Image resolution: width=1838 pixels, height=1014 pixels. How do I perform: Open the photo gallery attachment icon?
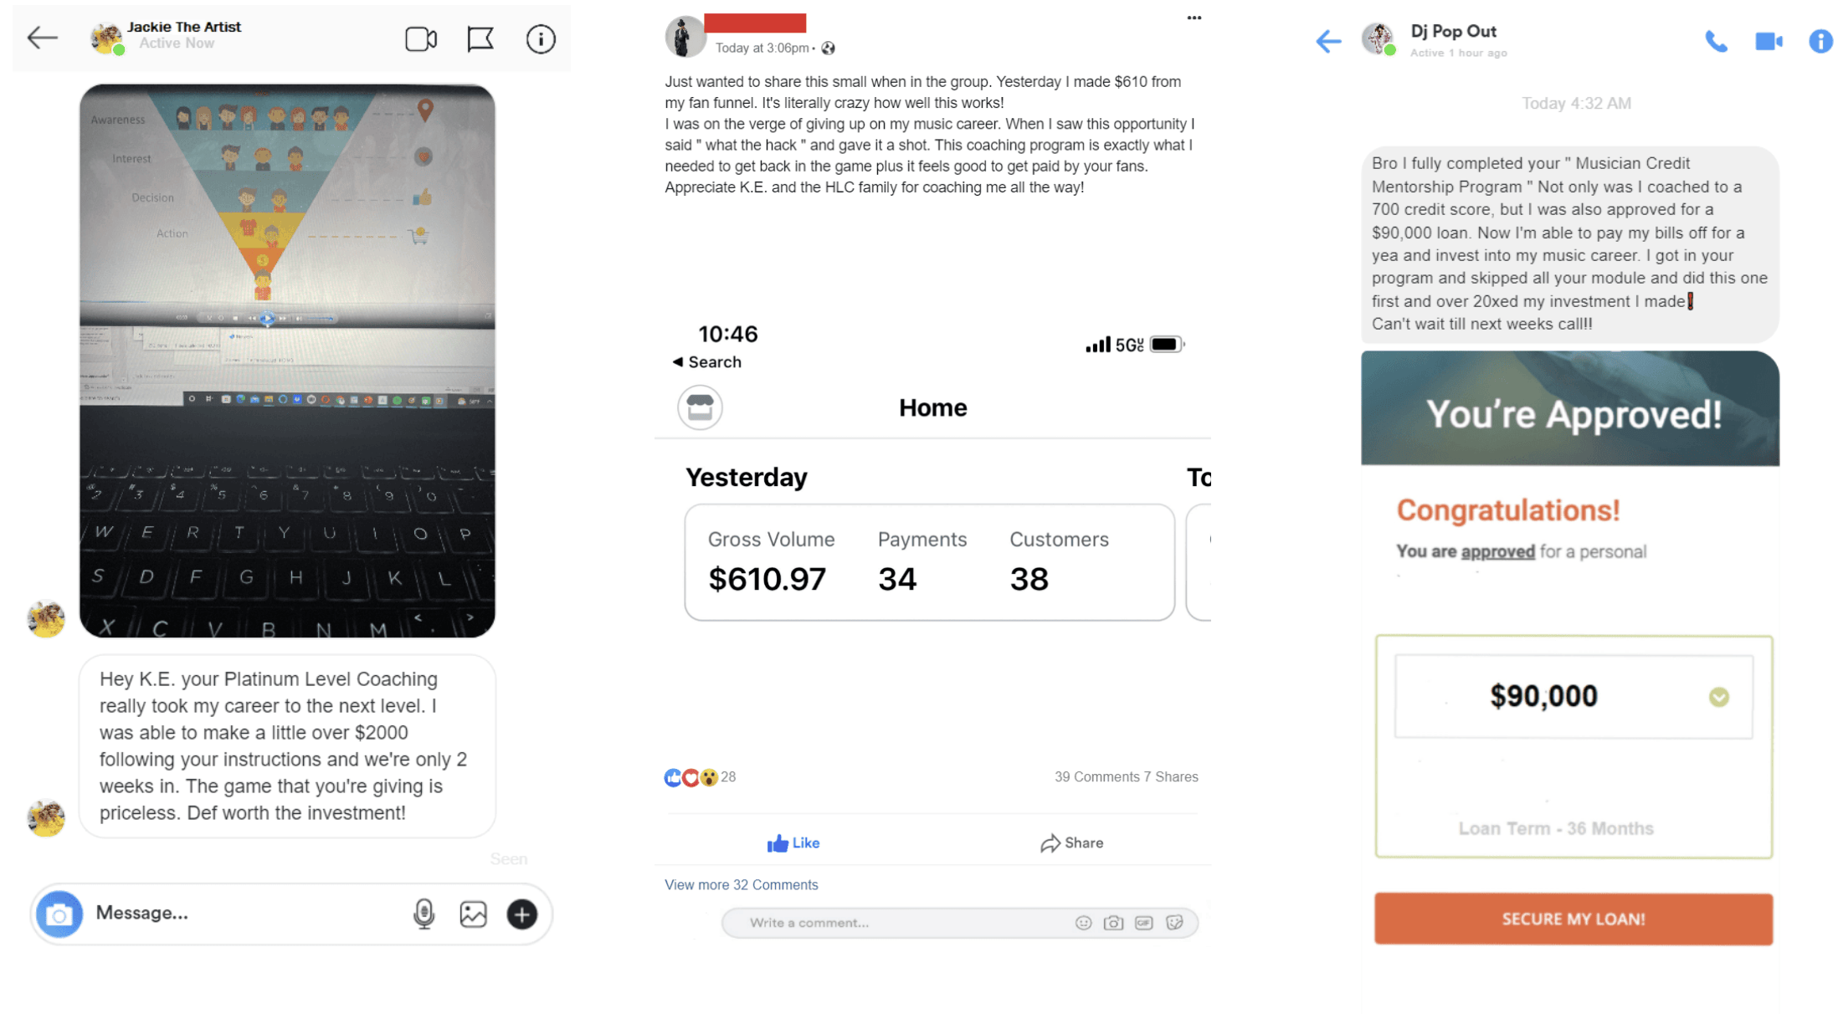(x=473, y=914)
